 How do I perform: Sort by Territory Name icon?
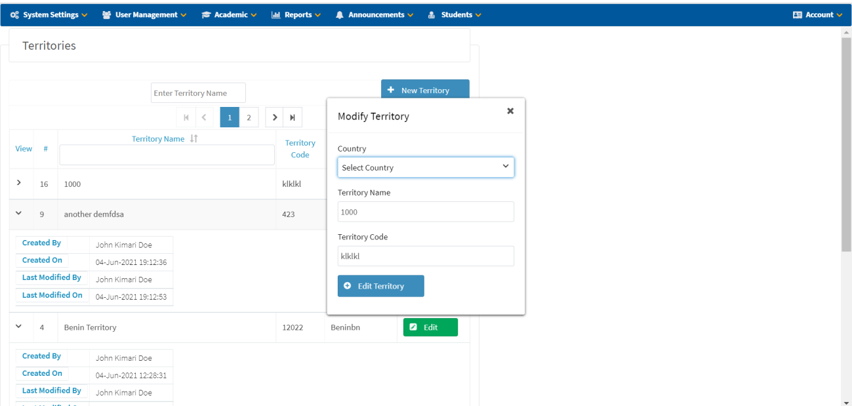click(193, 138)
